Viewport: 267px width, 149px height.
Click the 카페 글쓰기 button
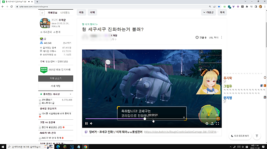56,78
